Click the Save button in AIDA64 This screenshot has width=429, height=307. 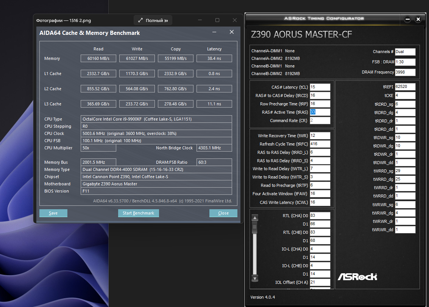pos(53,213)
